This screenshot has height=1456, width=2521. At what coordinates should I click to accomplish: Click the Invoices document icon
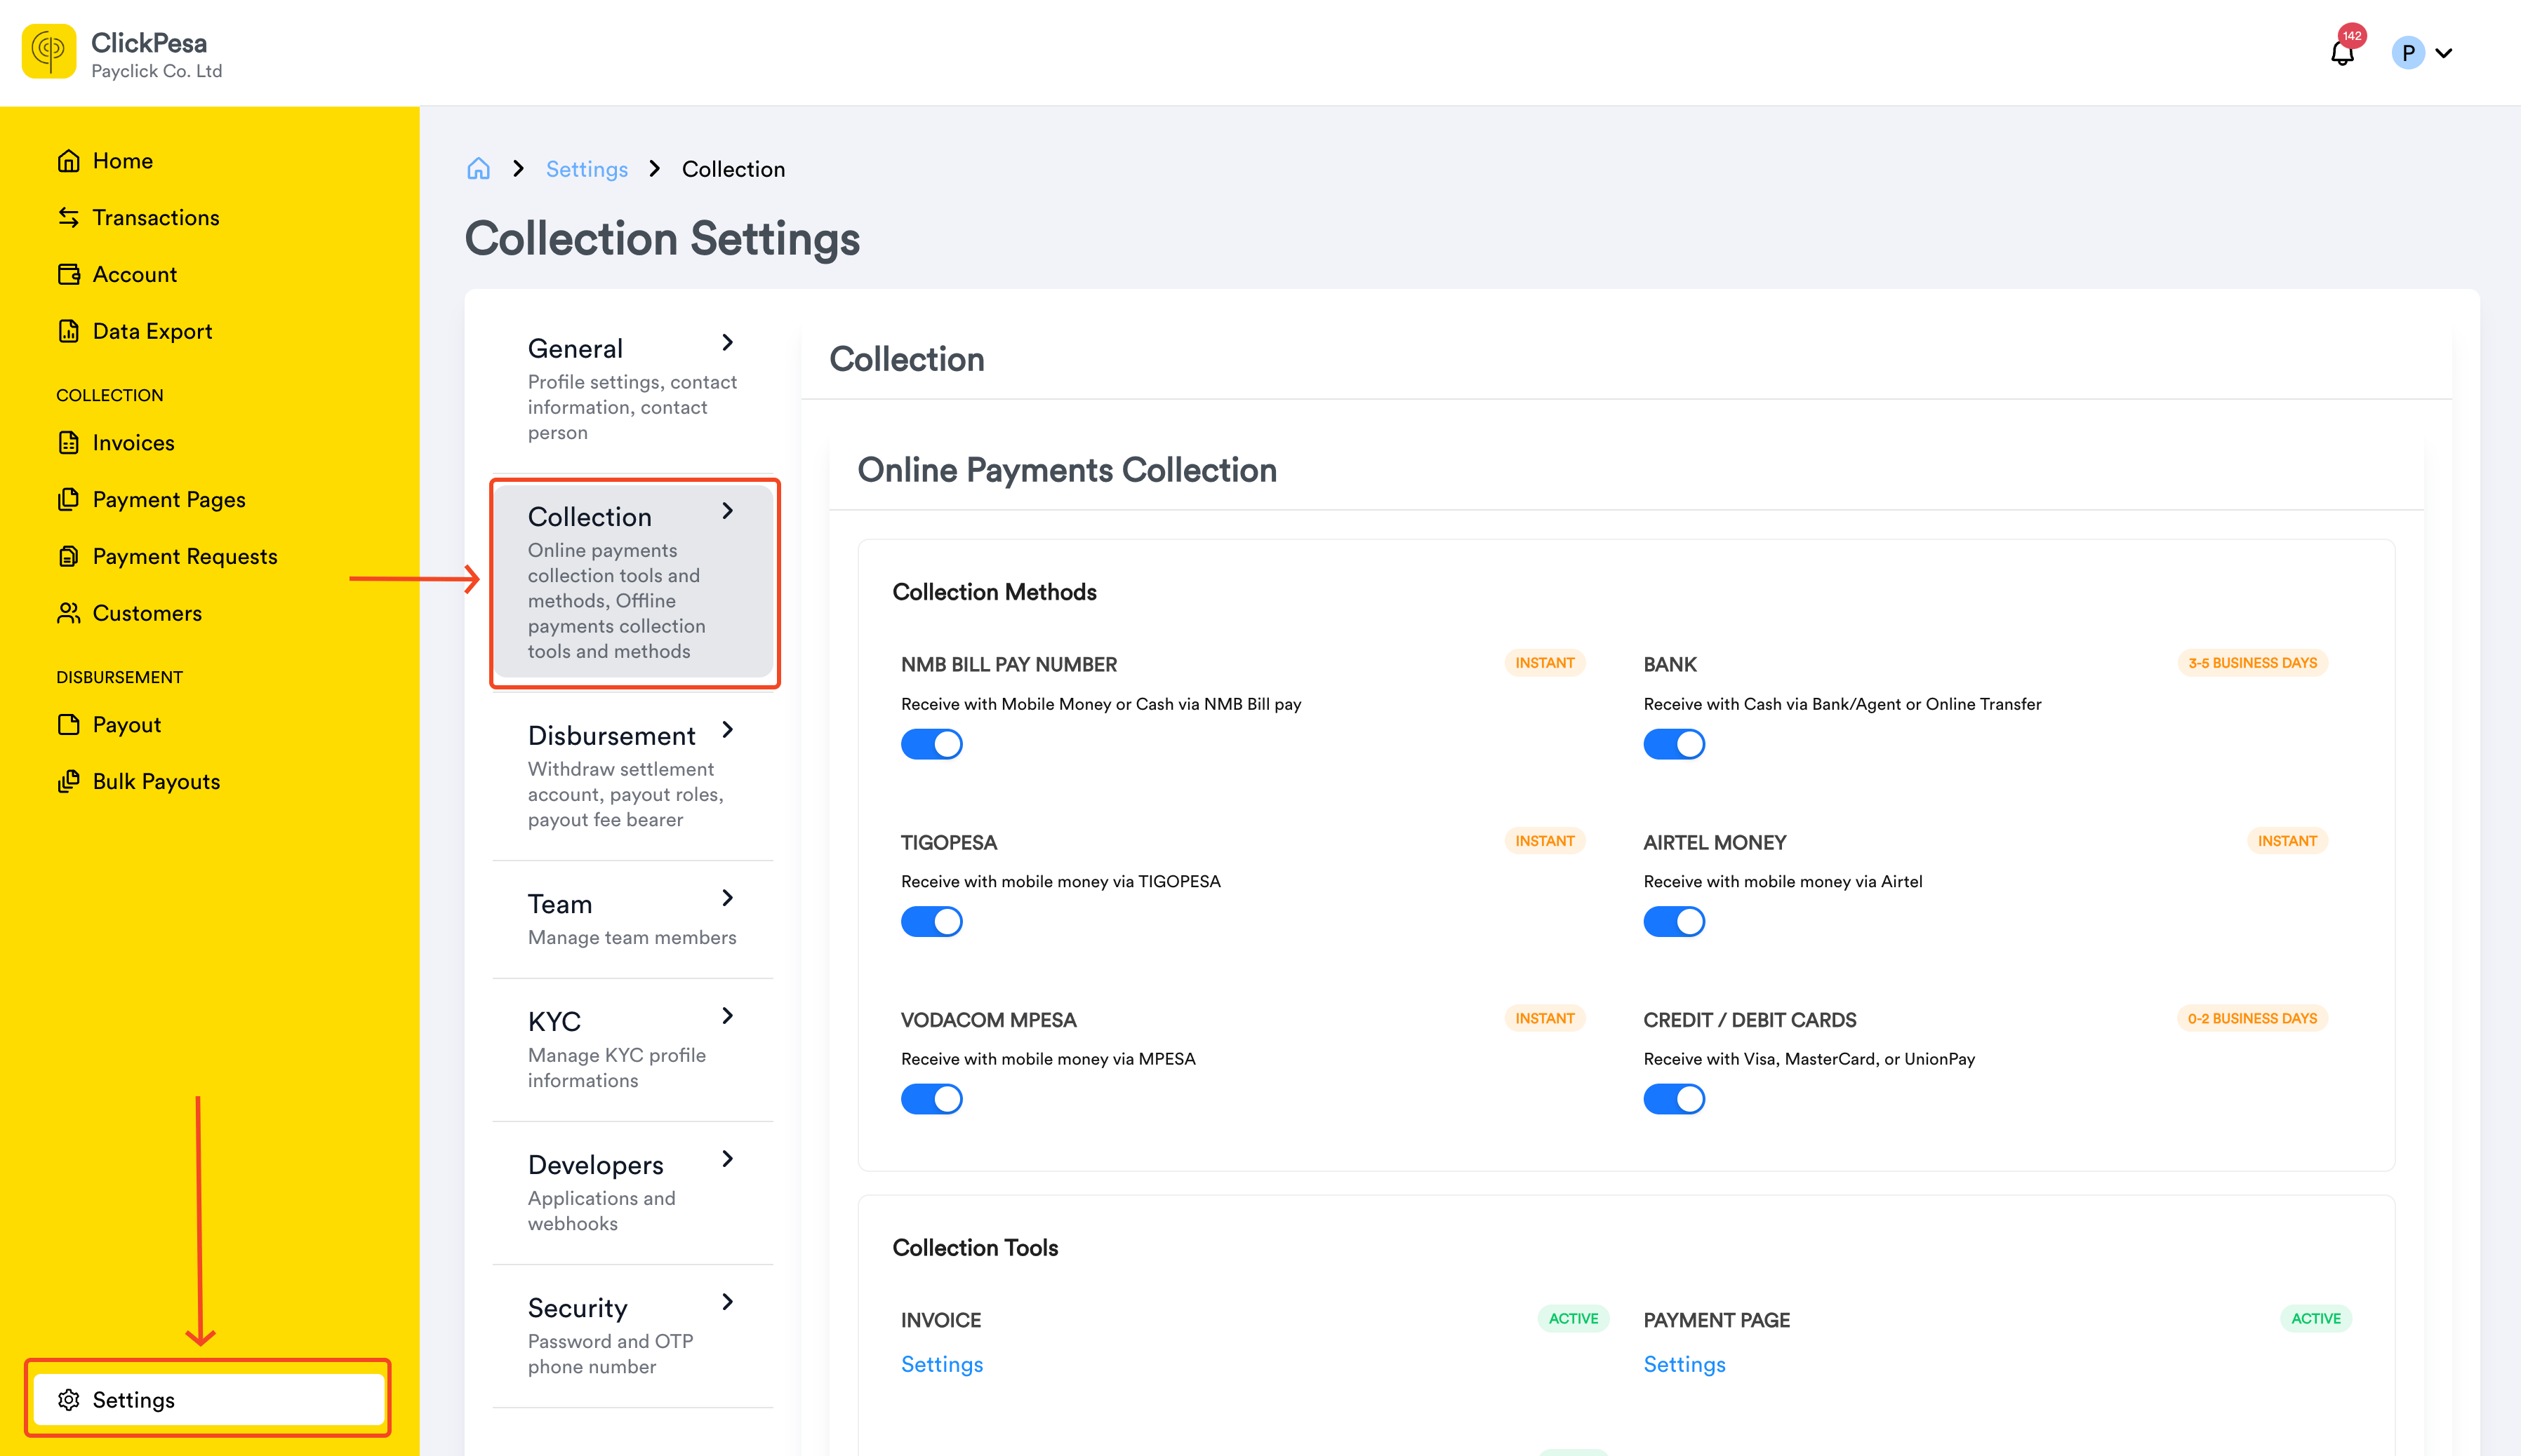coord(68,443)
